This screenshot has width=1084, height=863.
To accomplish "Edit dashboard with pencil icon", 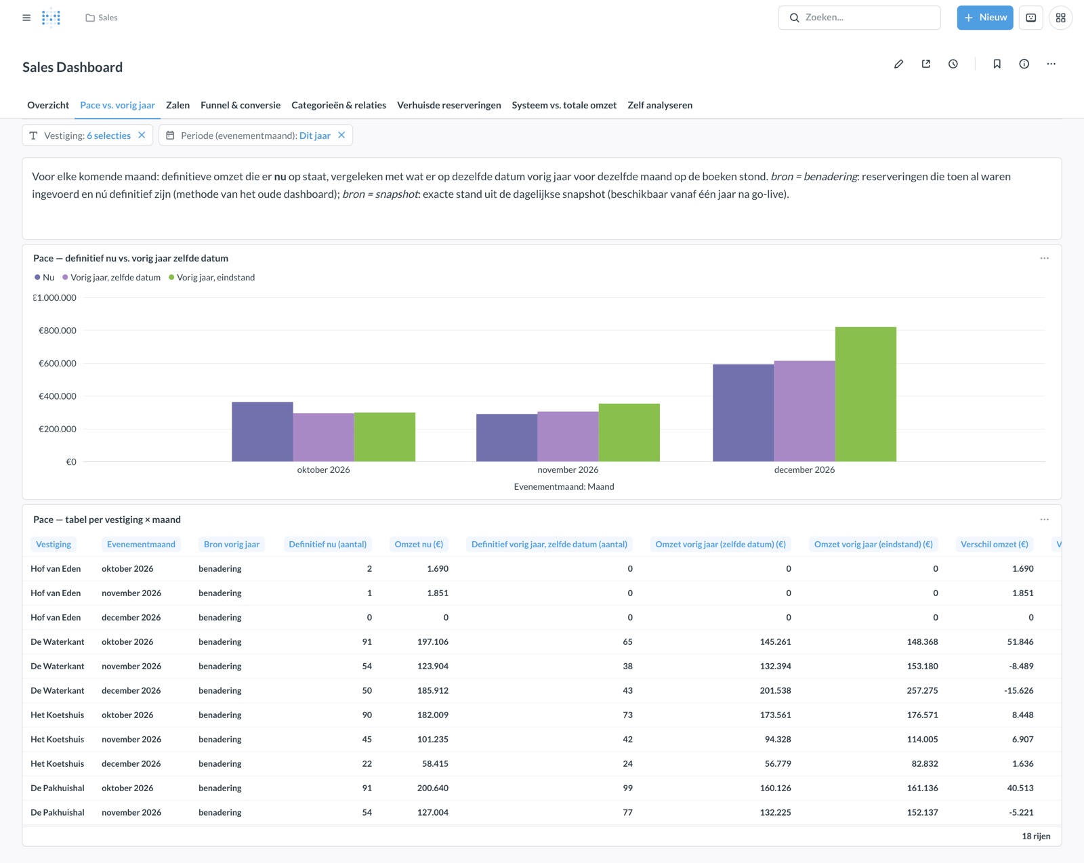I will click(898, 64).
